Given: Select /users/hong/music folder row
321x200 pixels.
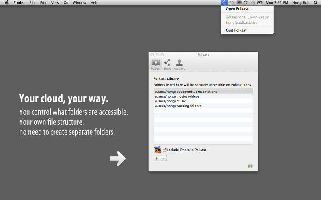Looking at the screenshot, I should pyautogui.click(x=203, y=101).
